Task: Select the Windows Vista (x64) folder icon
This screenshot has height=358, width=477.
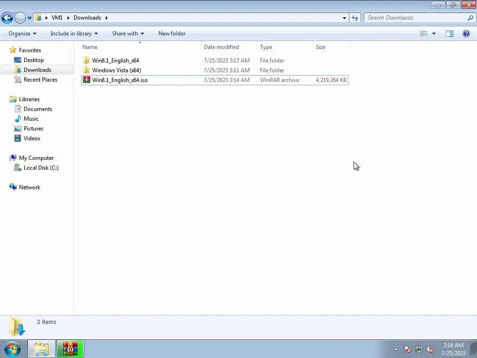Action: click(86, 70)
